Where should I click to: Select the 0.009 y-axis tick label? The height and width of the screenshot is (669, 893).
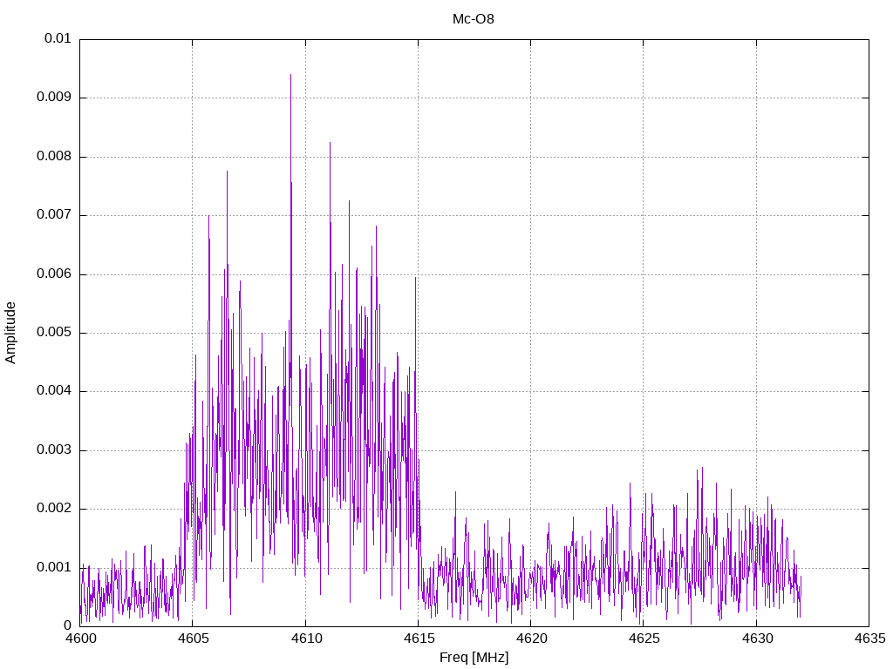pos(54,98)
